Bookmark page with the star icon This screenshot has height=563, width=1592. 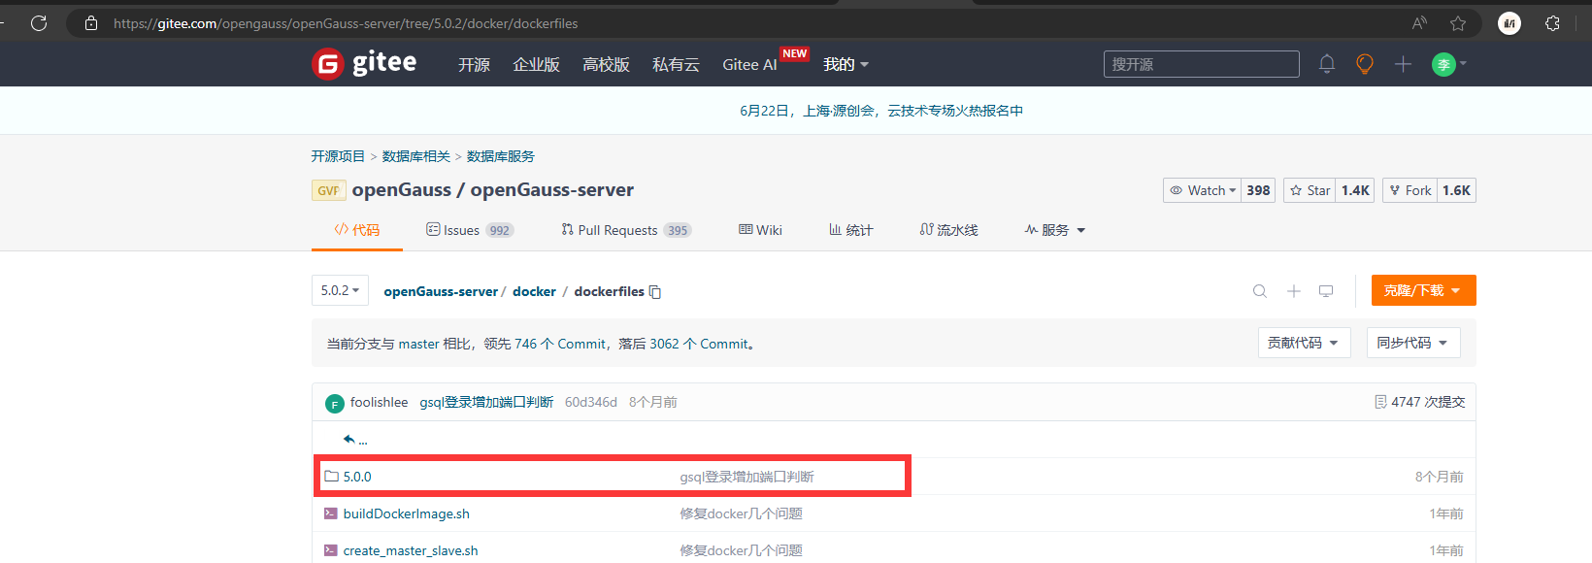click(x=1458, y=23)
